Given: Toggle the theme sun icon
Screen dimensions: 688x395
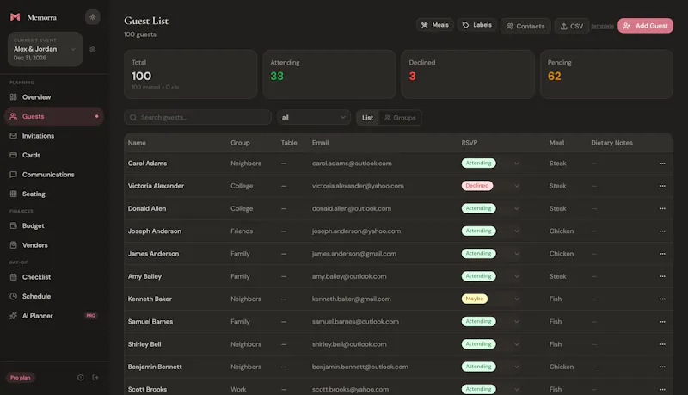Looking at the screenshot, I should [93, 17].
